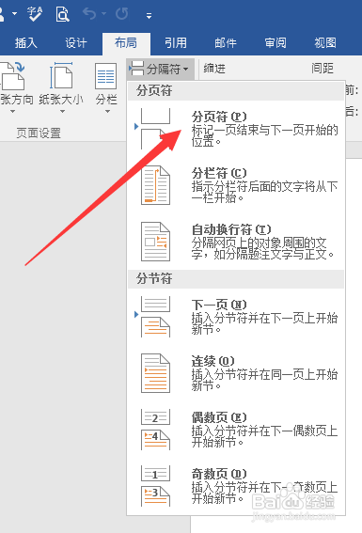Click the Undo arrow icon
The image size is (362, 533).
coord(89,14)
